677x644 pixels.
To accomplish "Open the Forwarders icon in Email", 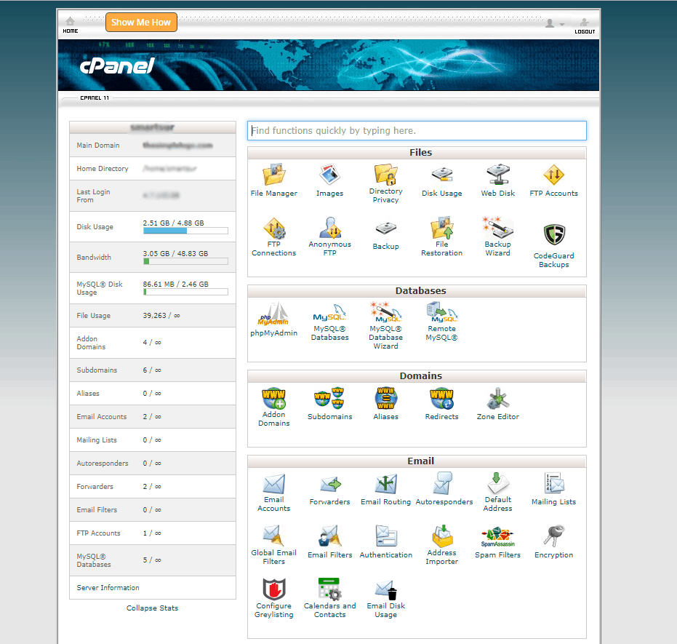I will pos(330,484).
